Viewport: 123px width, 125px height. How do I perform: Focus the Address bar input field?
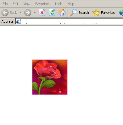69,21
